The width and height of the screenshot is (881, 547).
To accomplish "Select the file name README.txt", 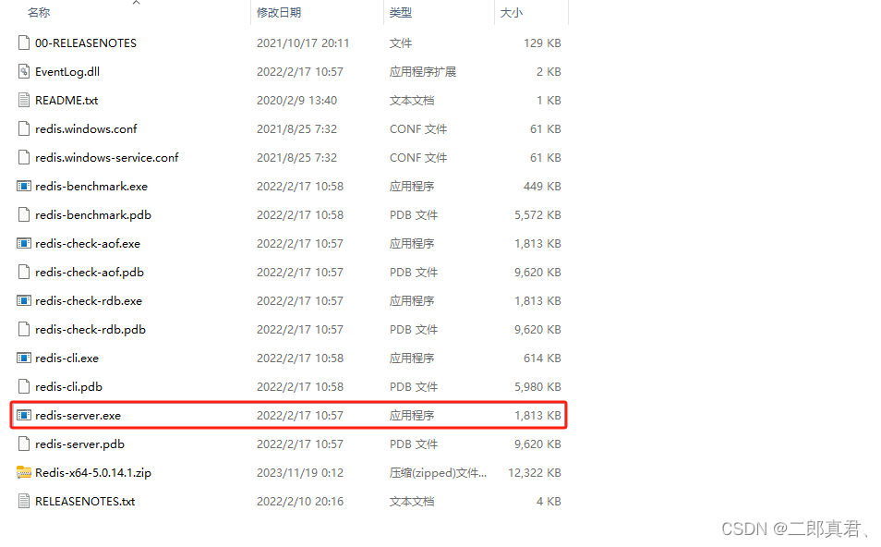I will 66,100.
